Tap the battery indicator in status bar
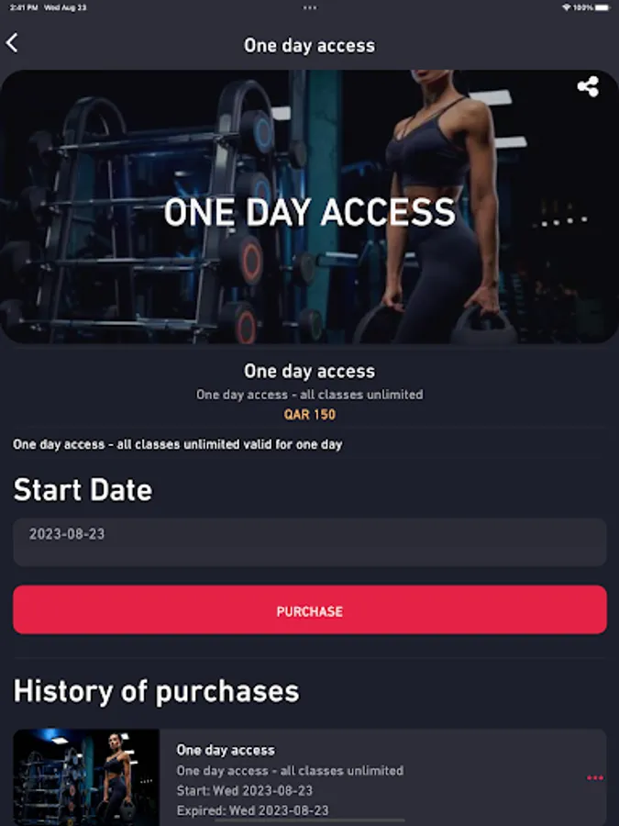Viewport: 619px width, 826px height. tap(603, 7)
